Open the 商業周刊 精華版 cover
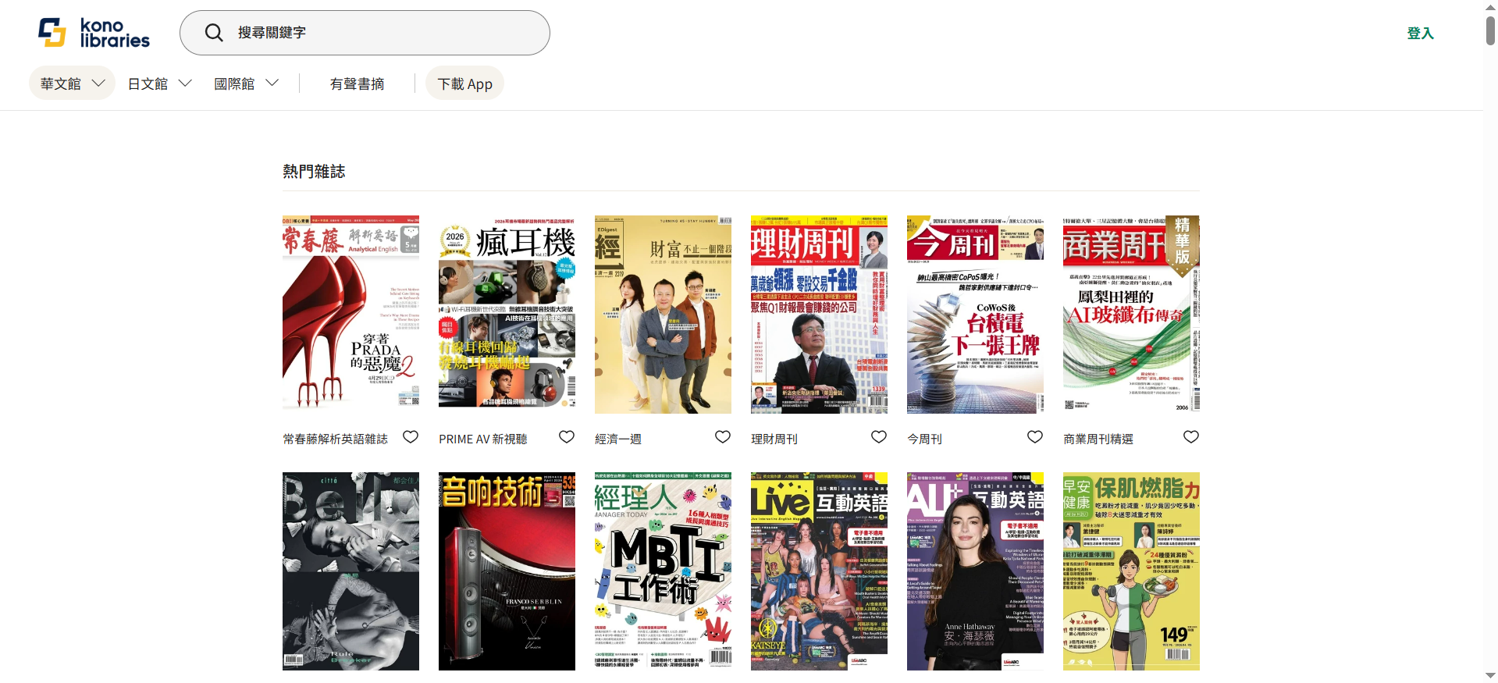The height and width of the screenshot is (683, 1498). pyautogui.click(x=1131, y=314)
